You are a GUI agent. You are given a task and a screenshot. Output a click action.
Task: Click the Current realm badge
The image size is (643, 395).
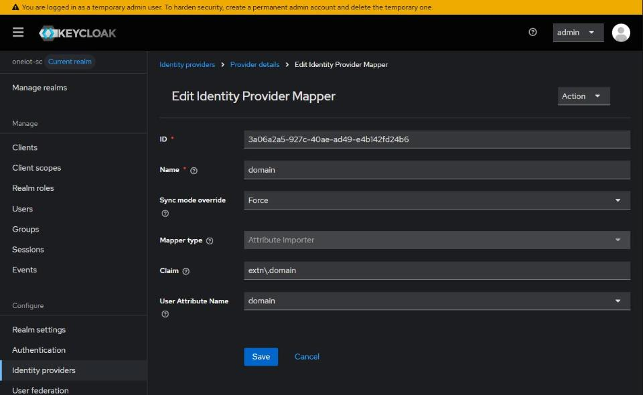coord(70,62)
